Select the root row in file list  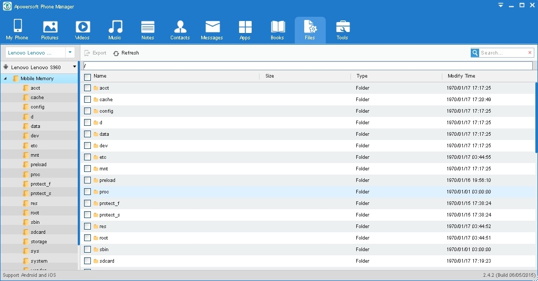pyautogui.click(x=308, y=238)
